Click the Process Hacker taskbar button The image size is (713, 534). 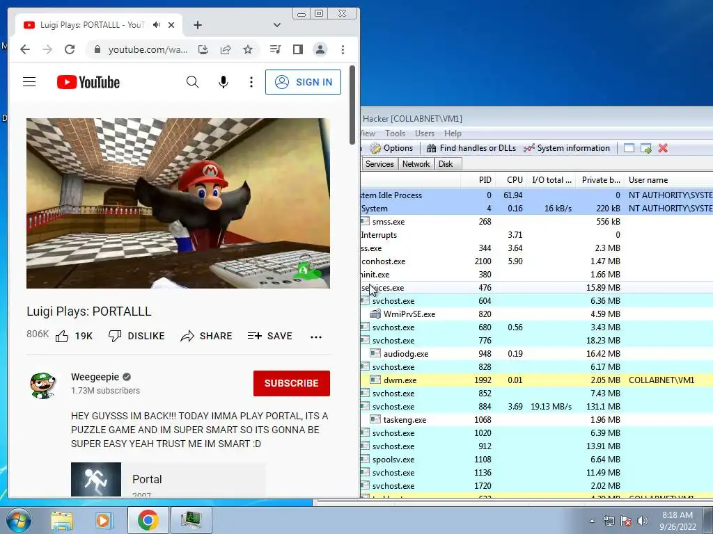point(191,520)
